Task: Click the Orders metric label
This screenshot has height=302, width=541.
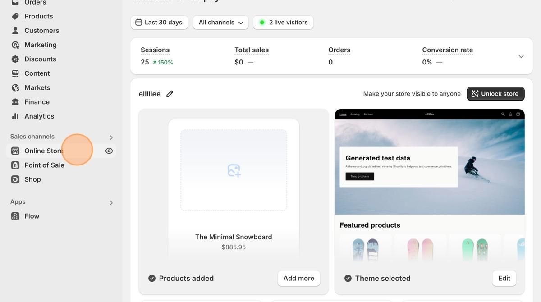Action: tap(339, 50)
